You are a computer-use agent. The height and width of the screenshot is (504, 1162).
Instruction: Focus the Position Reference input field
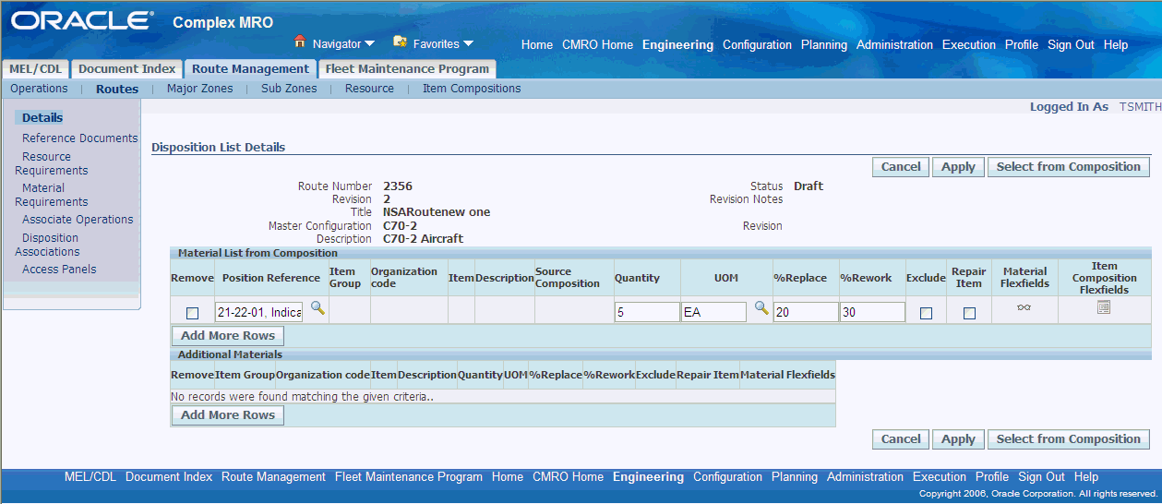(259, 313)
